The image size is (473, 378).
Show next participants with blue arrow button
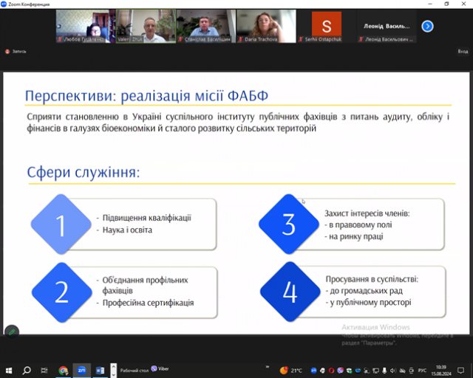[x=427, y=27]
